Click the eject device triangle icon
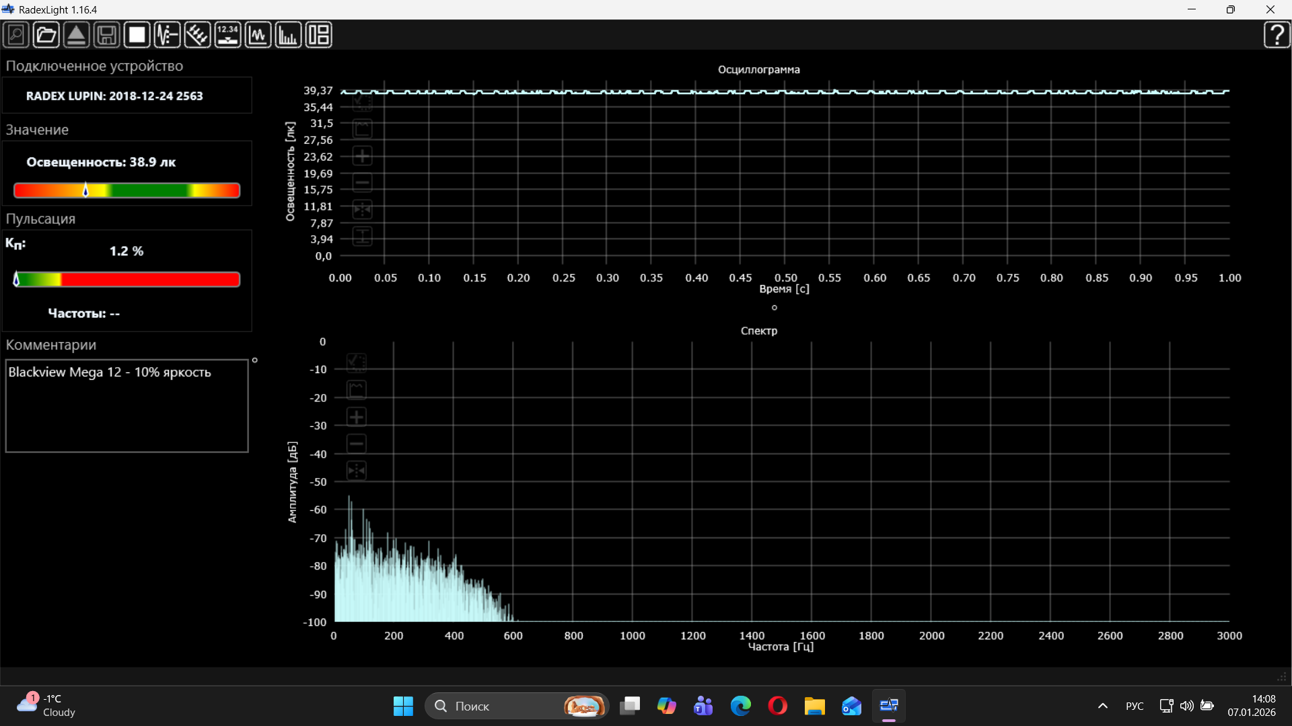The width and height of the screenshot is (1292, 726). [x=77, y=35]
